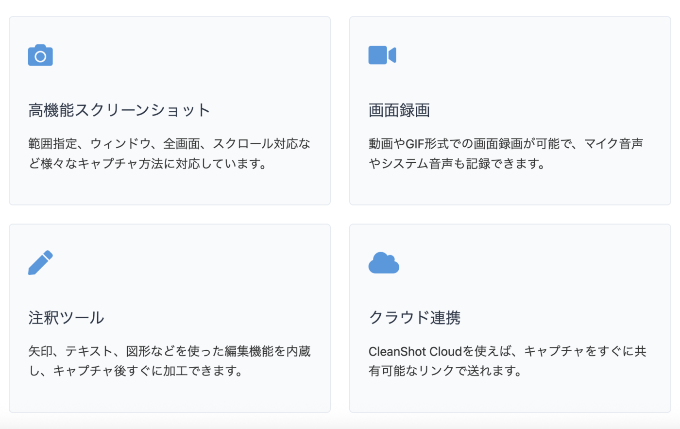Click the description starting with 矢印、テキスト
Viewport: 680px width, 429px height.
pos(170,361)
